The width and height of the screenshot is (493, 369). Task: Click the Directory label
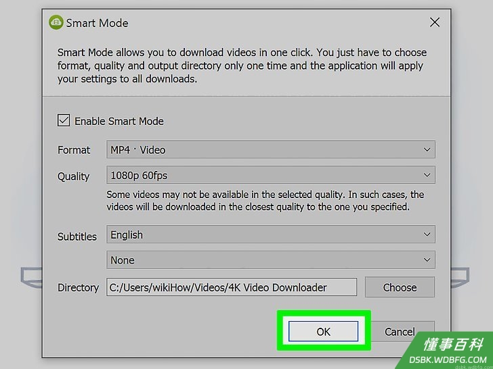(x=79, y=287)
